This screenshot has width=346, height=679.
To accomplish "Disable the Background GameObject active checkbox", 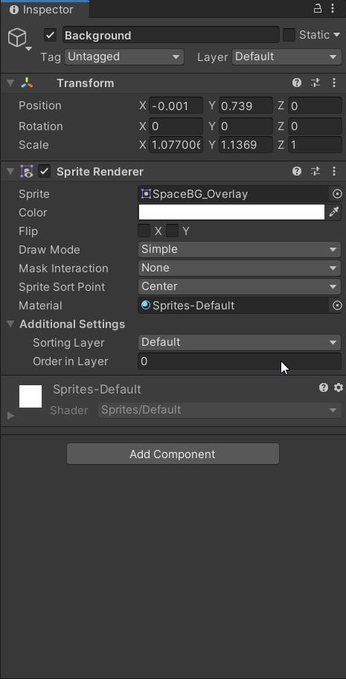I will point(51,36).
